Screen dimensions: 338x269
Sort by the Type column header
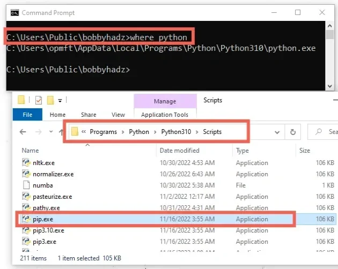(243, 151)
